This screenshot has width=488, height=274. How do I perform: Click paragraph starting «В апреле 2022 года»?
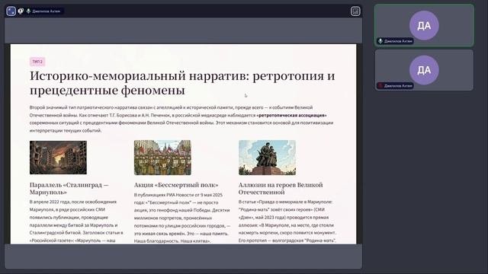(x=76, y=221)
